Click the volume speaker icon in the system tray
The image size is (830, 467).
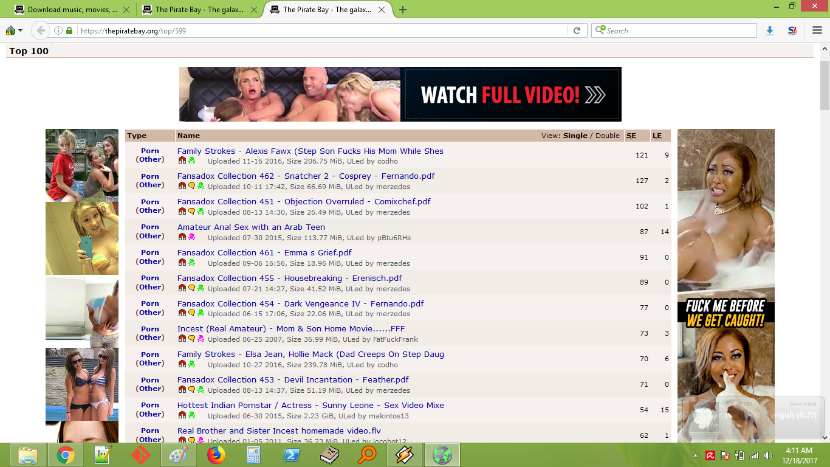click(x=769, y=455)
